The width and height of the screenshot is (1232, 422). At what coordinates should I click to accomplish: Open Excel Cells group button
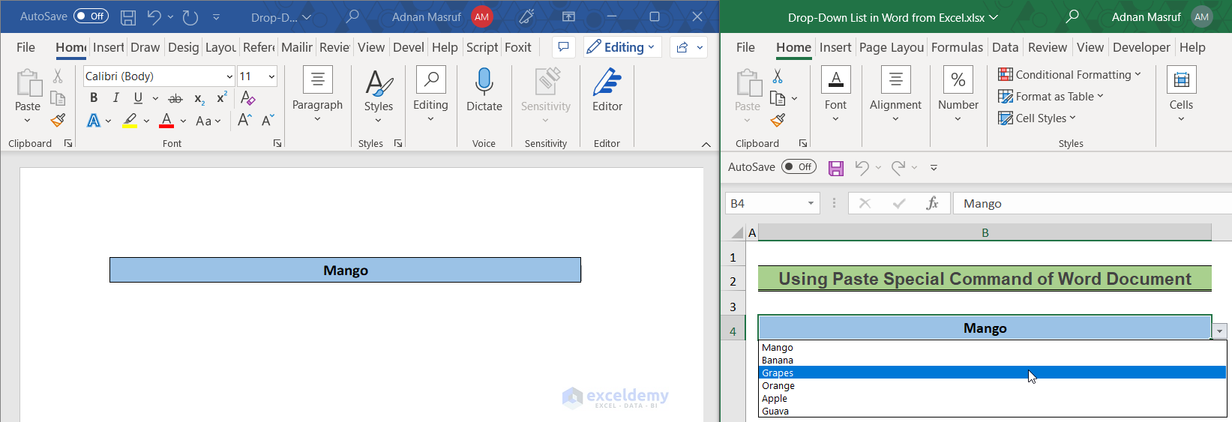[1181, 94]
